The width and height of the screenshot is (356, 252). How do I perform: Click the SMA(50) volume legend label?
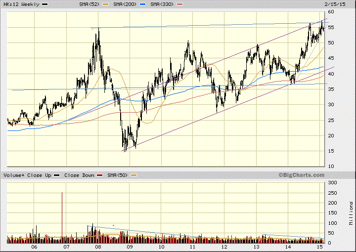118,175
